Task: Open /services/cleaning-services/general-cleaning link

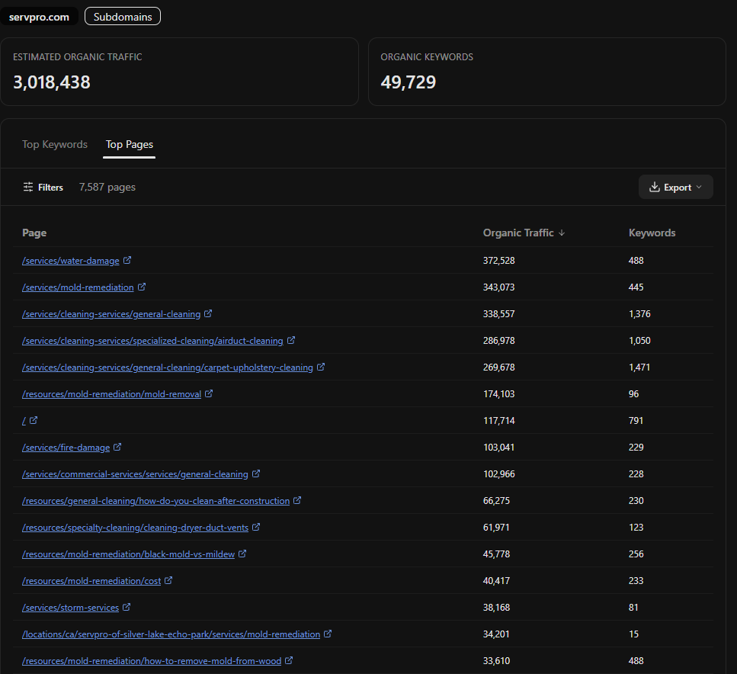Action: point(111,314)
